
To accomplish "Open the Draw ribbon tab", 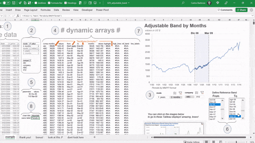I will tap(18, 10).
